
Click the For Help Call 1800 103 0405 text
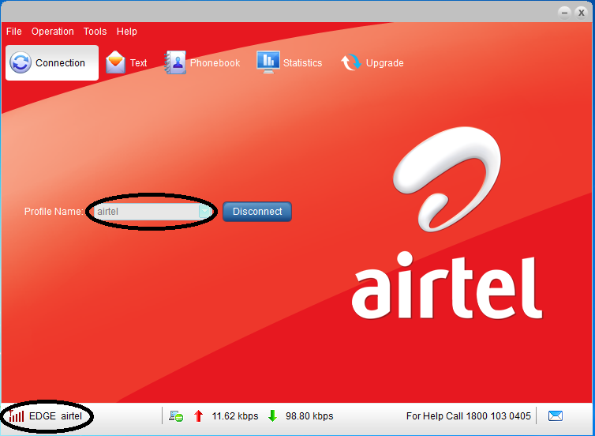[468, 416]
